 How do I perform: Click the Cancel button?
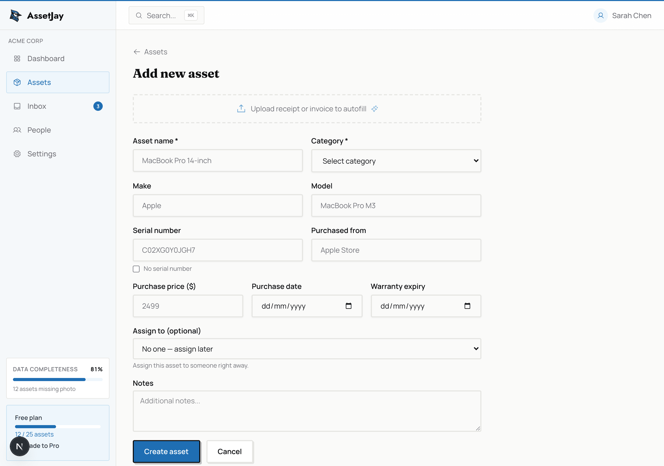[x=230, y=451]
